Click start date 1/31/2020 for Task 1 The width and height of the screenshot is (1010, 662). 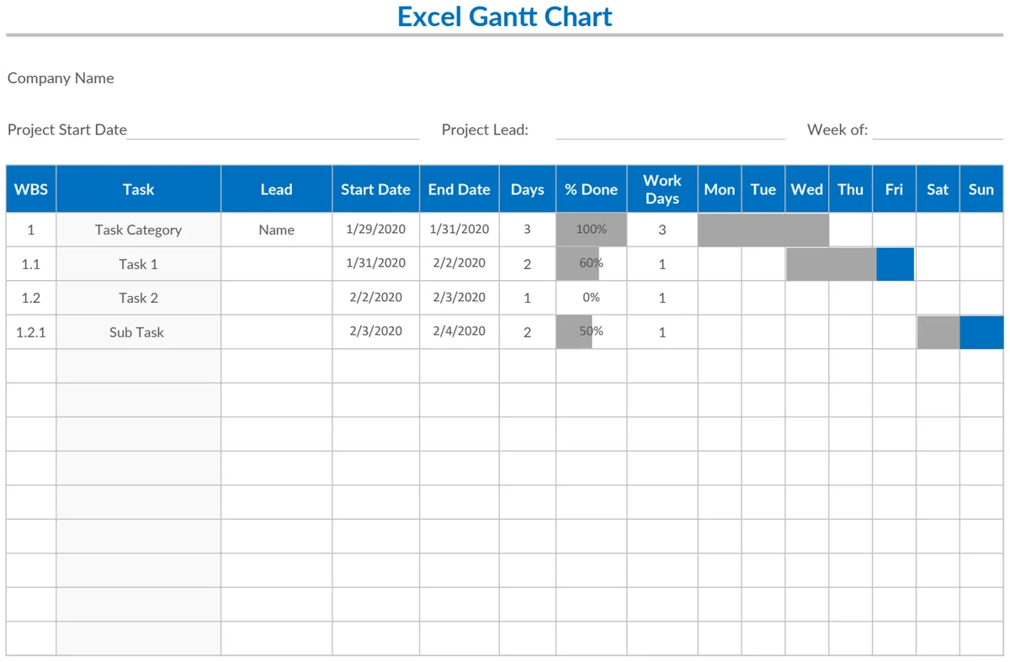375,263
